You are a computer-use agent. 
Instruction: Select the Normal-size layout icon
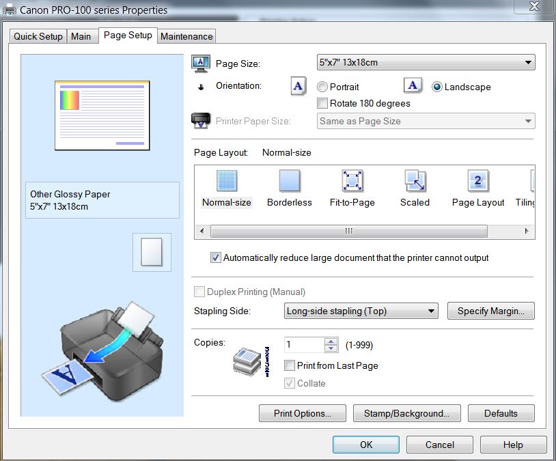point(227,180)
